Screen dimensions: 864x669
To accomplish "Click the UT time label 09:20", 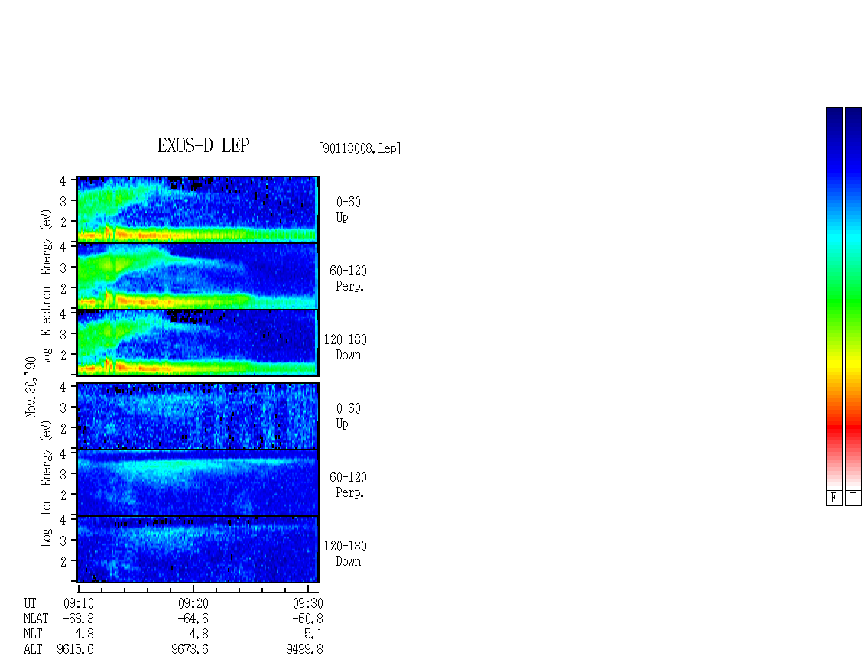I will click(193, 603).
